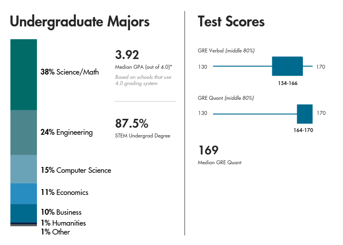343x245 pixels.
Task: Click the Business dark blue bar segment
Action: point(24,213)
